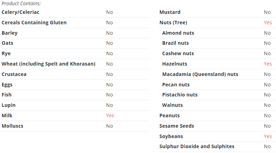Click the Crustacea allergen label
The width and height of the screenshot is (276, 153).
14,74
